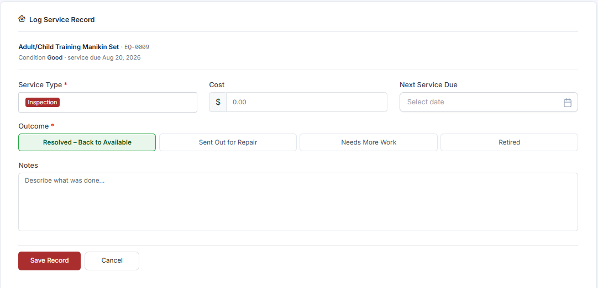Image resolution: width=598 pixels, height=288 pixels.
Task: Cancel logging the service record
Action: click(x=112, y=261)
